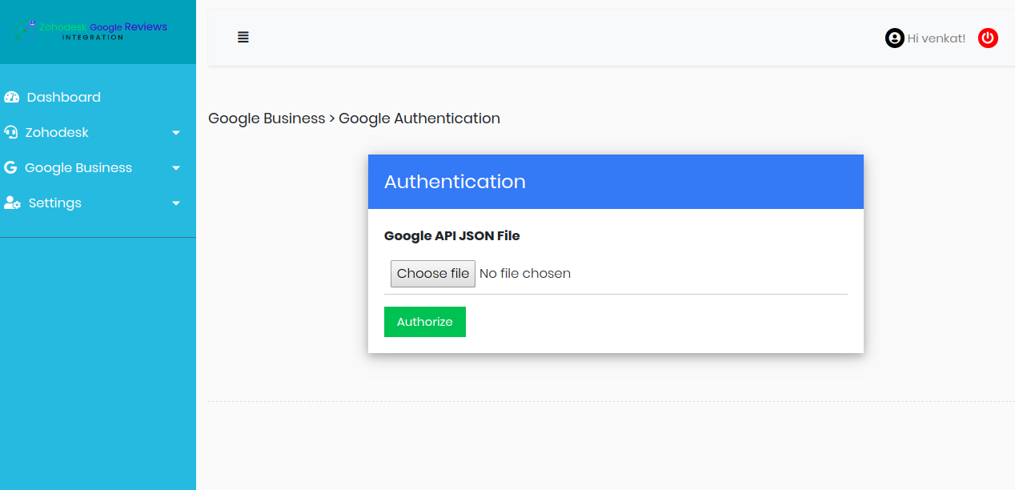
Task: Click the green Authorize button
Action: (x=425, y=322)
